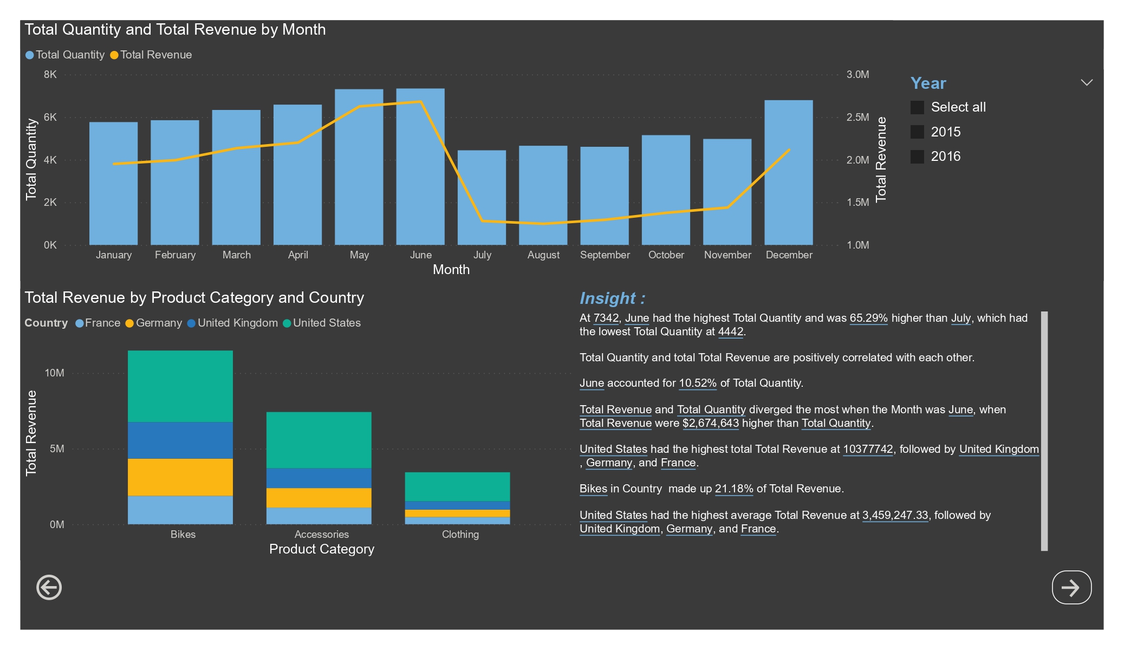Enable the 2015 year filter
This screenshot has width=1124, height=650.
(917, 132)
